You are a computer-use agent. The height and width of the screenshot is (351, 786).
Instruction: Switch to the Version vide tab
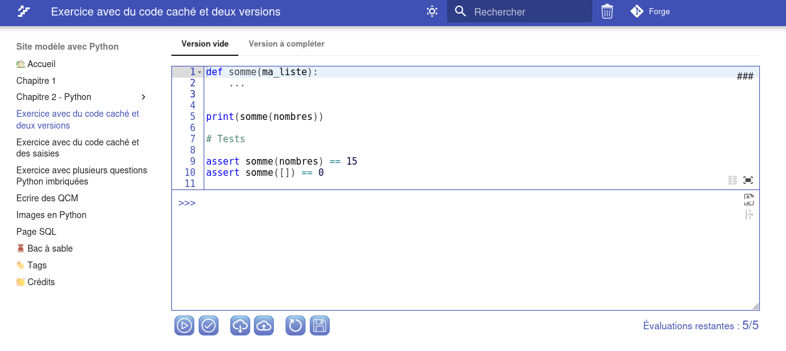coord(205,44)
